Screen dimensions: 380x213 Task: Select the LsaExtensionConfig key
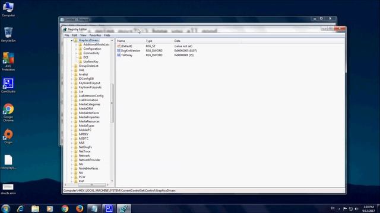click(91, 96)
